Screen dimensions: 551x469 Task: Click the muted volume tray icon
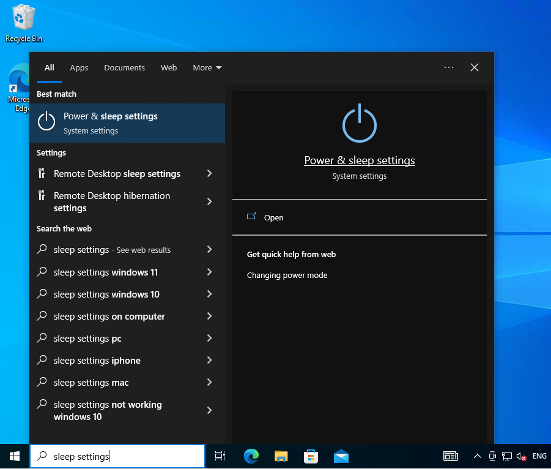[521, 456]
